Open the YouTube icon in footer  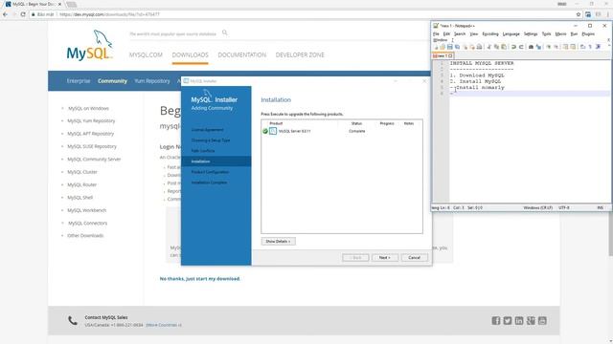(542, 321)
